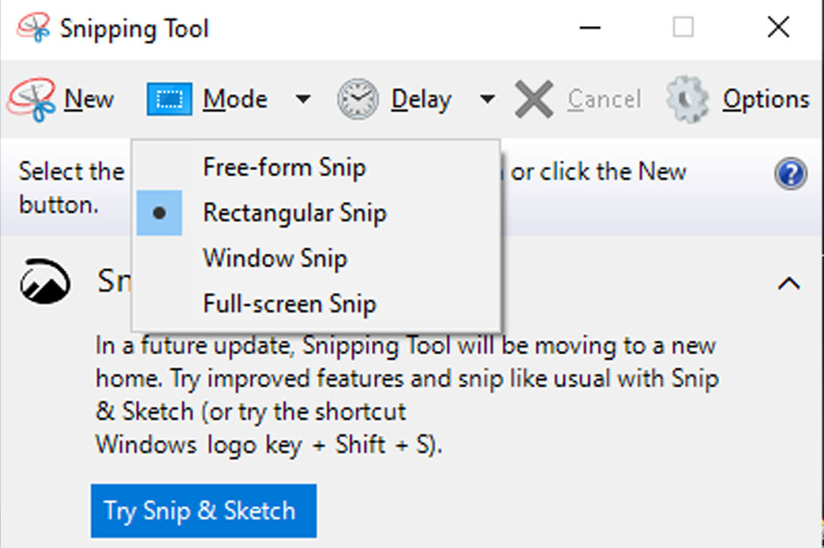
Task: Click the Options gear icon
Action: [x=688, y=99]
